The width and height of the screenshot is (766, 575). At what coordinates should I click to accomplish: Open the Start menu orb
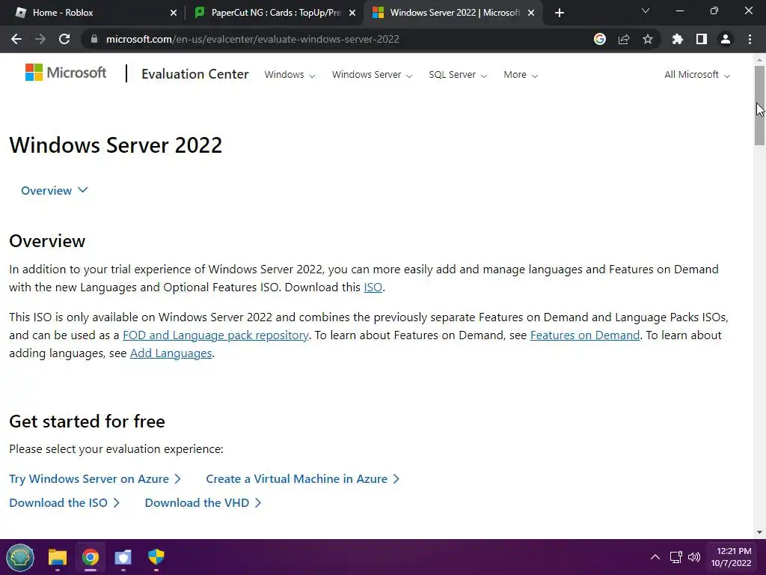coord(20,557)
